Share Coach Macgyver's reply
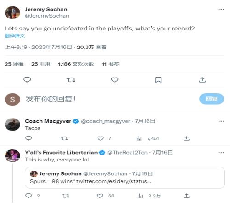The height and width of the screenshot is (203, 230). coord(186,138)
